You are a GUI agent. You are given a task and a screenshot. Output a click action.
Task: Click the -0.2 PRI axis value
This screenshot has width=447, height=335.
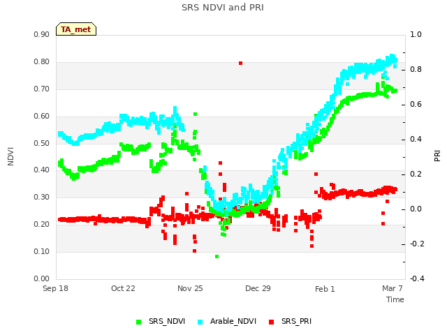(x=417, y=244)
